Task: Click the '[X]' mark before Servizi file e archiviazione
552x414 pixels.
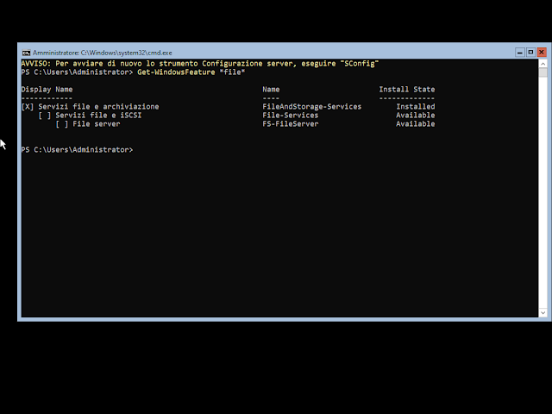Action: pyautogui.click(x=28, y=107)
